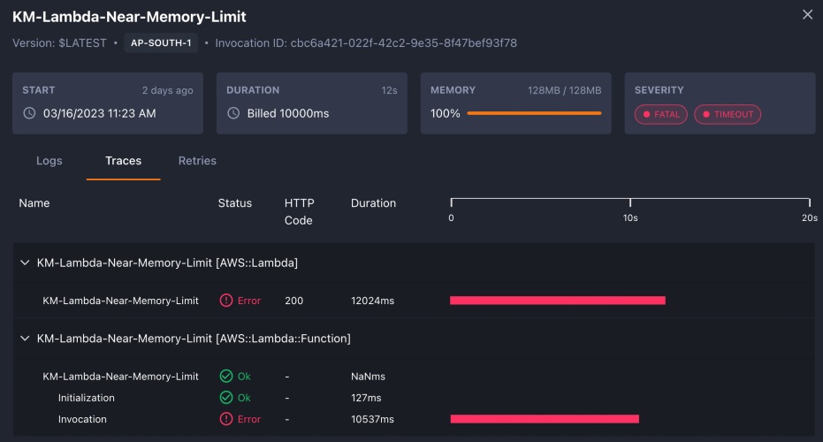Click the Status column header

coord(234,203)
